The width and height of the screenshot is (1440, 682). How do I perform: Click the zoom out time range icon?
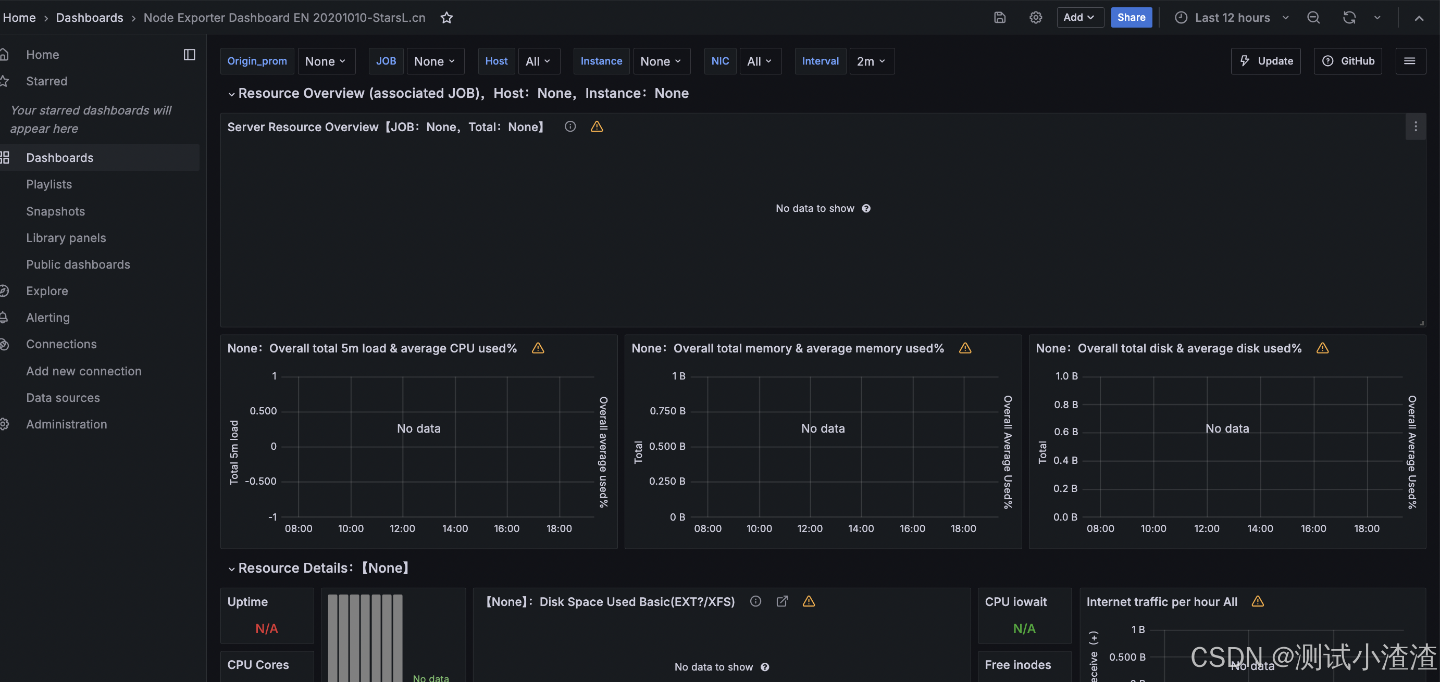(x=1313, y=18)
